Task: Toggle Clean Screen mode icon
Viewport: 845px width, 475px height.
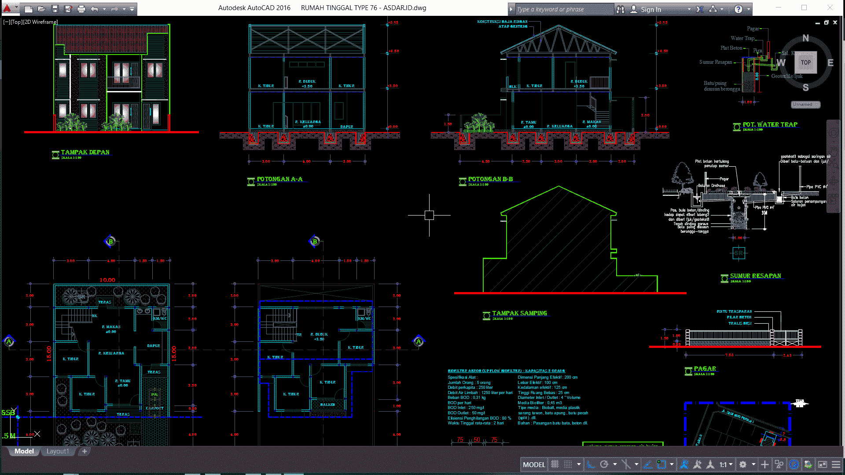Action: [822, 464]
